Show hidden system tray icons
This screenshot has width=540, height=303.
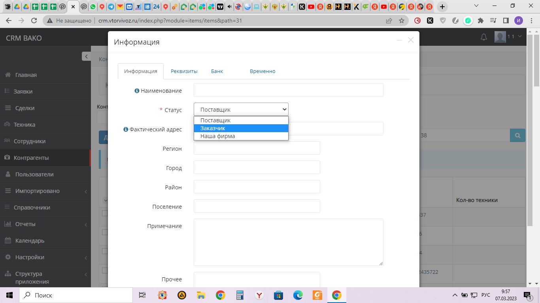[x=455, y=295]
